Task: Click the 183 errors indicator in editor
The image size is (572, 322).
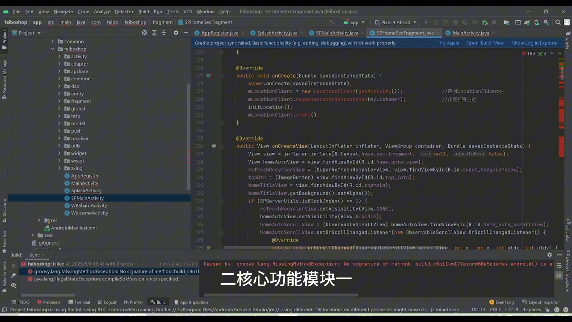Action: click(x=529, y=53)
